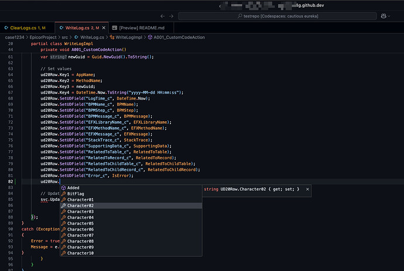This screenshot has width=404, height=271.
Task: Open WriteLogImpl class breadcrumb
Action: 129,37
